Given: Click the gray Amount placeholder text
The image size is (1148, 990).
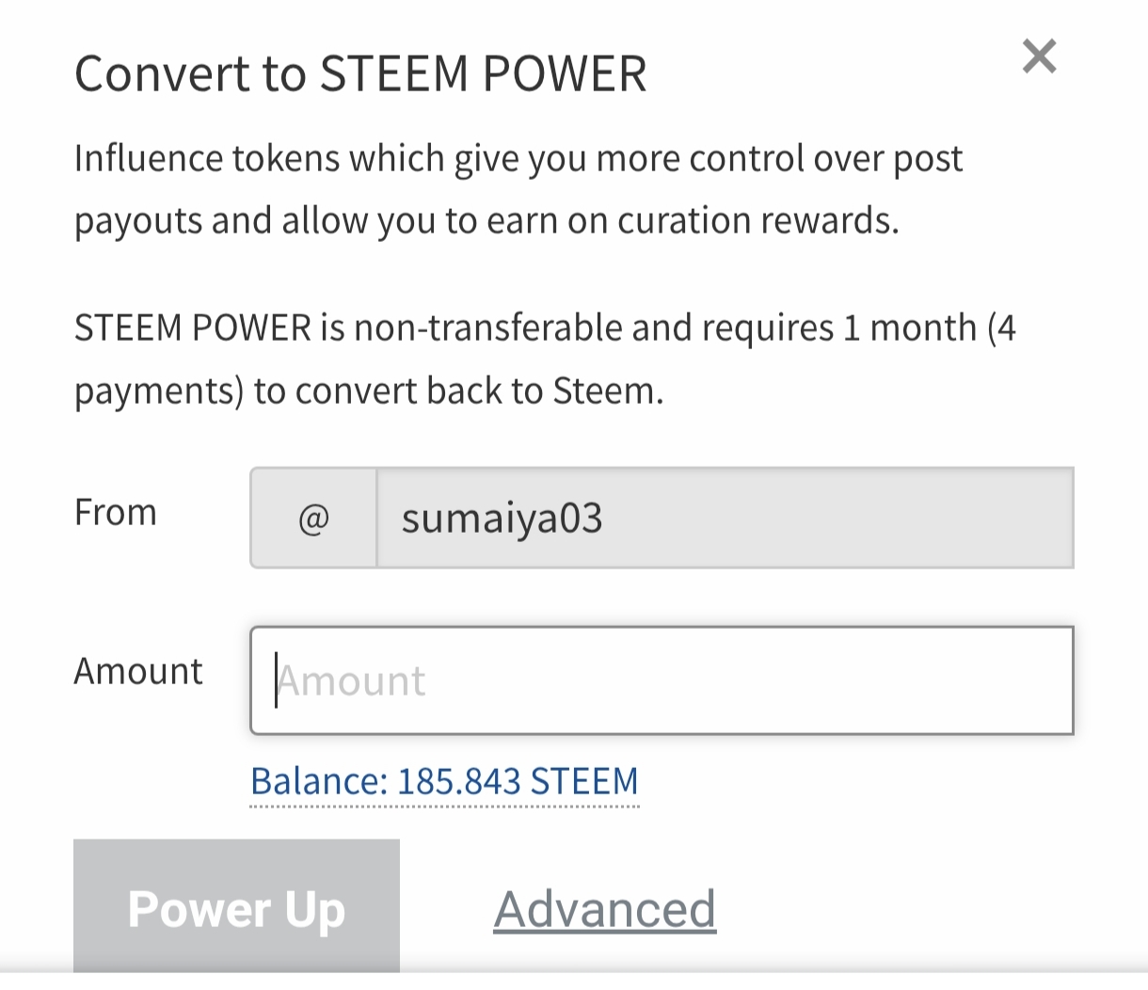Looking at the screenshot, I should point(352,680).
